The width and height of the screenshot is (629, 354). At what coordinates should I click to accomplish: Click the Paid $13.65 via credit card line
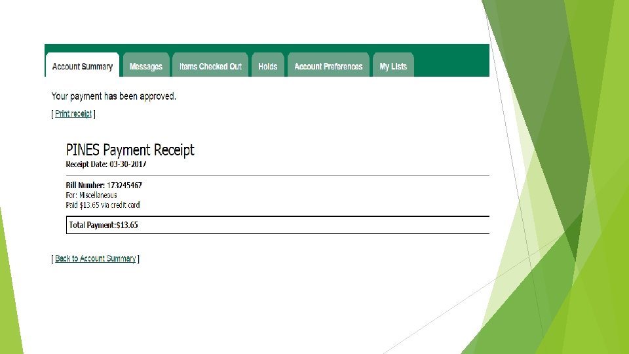point(103,205)
